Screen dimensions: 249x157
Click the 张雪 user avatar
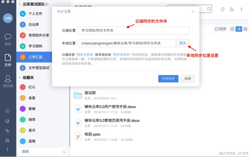pos(8,18)
